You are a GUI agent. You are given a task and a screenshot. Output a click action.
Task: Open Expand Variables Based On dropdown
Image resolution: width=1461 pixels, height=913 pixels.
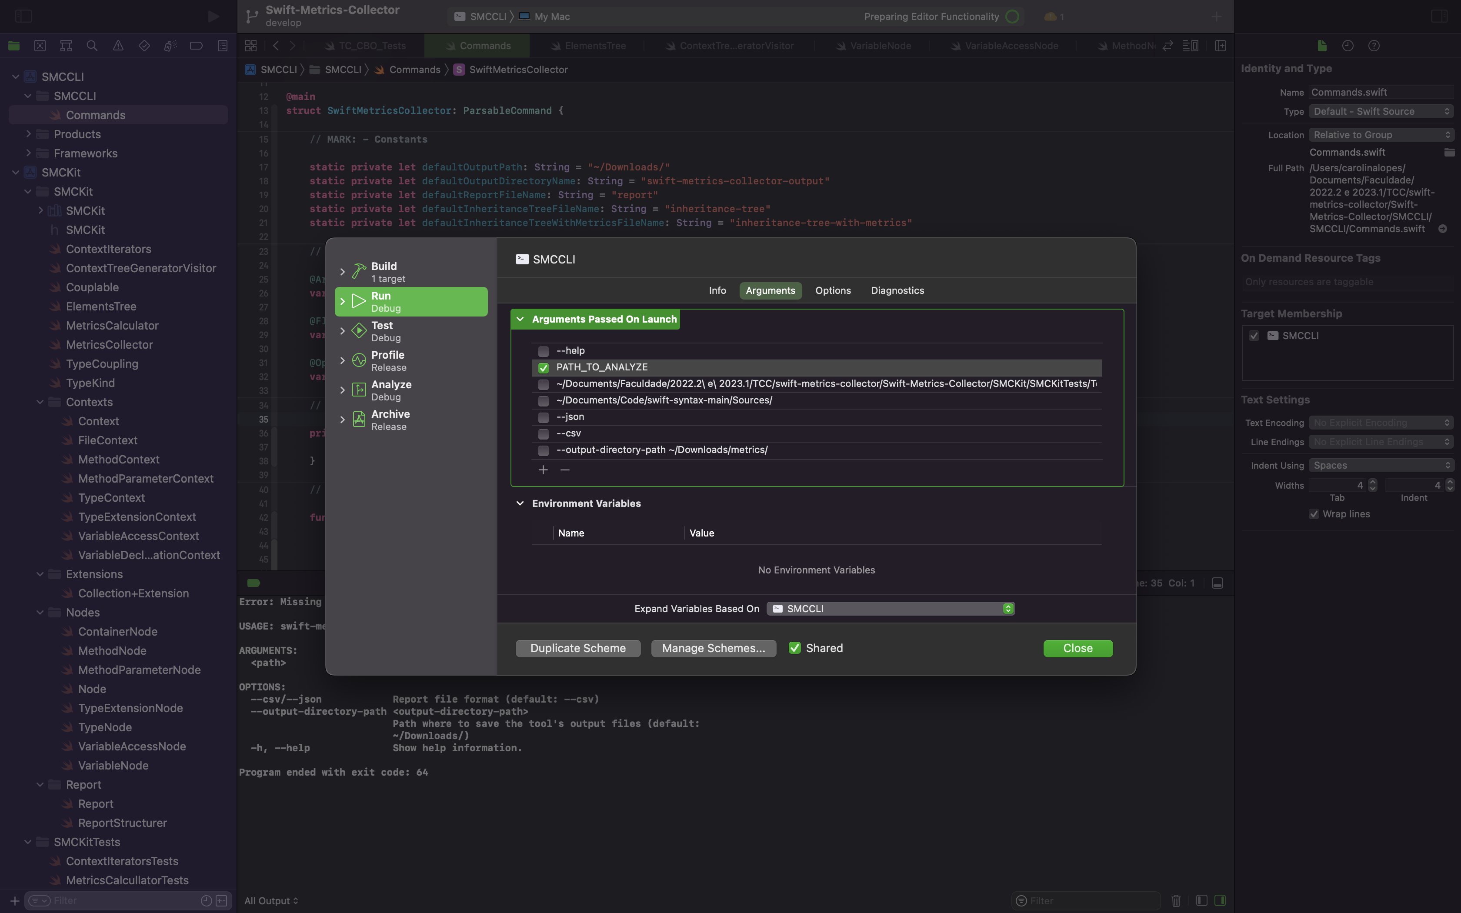tap(891, 609)
